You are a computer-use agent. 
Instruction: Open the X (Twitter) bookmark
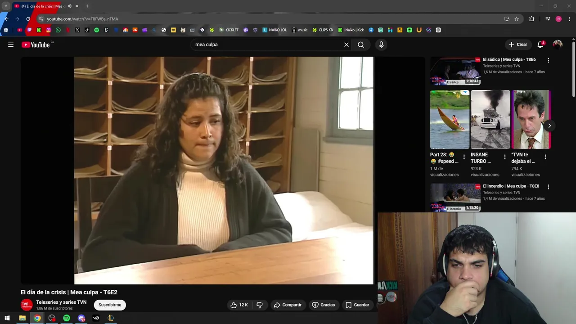pos(77,30)
